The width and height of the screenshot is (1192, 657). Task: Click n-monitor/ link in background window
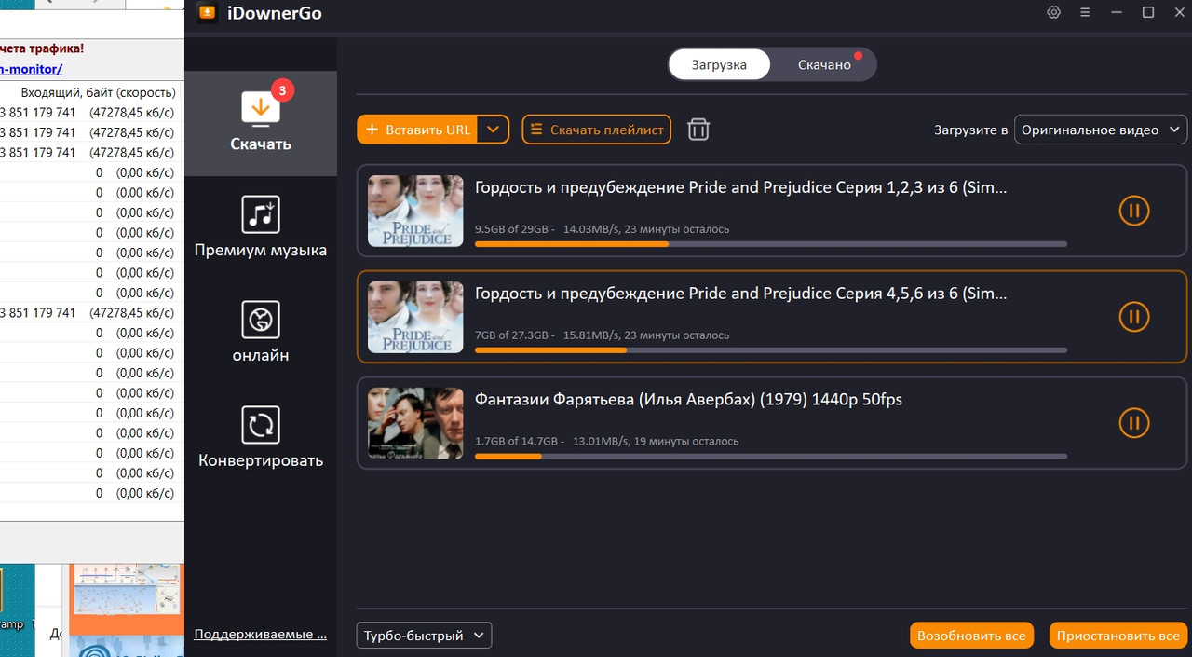point(31,69)
